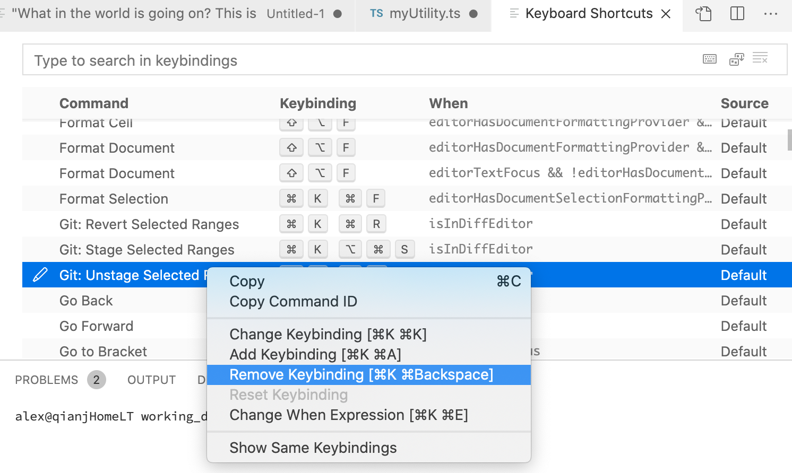Select Show Same Keybindings
This screenshot has height=473, width=792.
click(x=313, y=448)
